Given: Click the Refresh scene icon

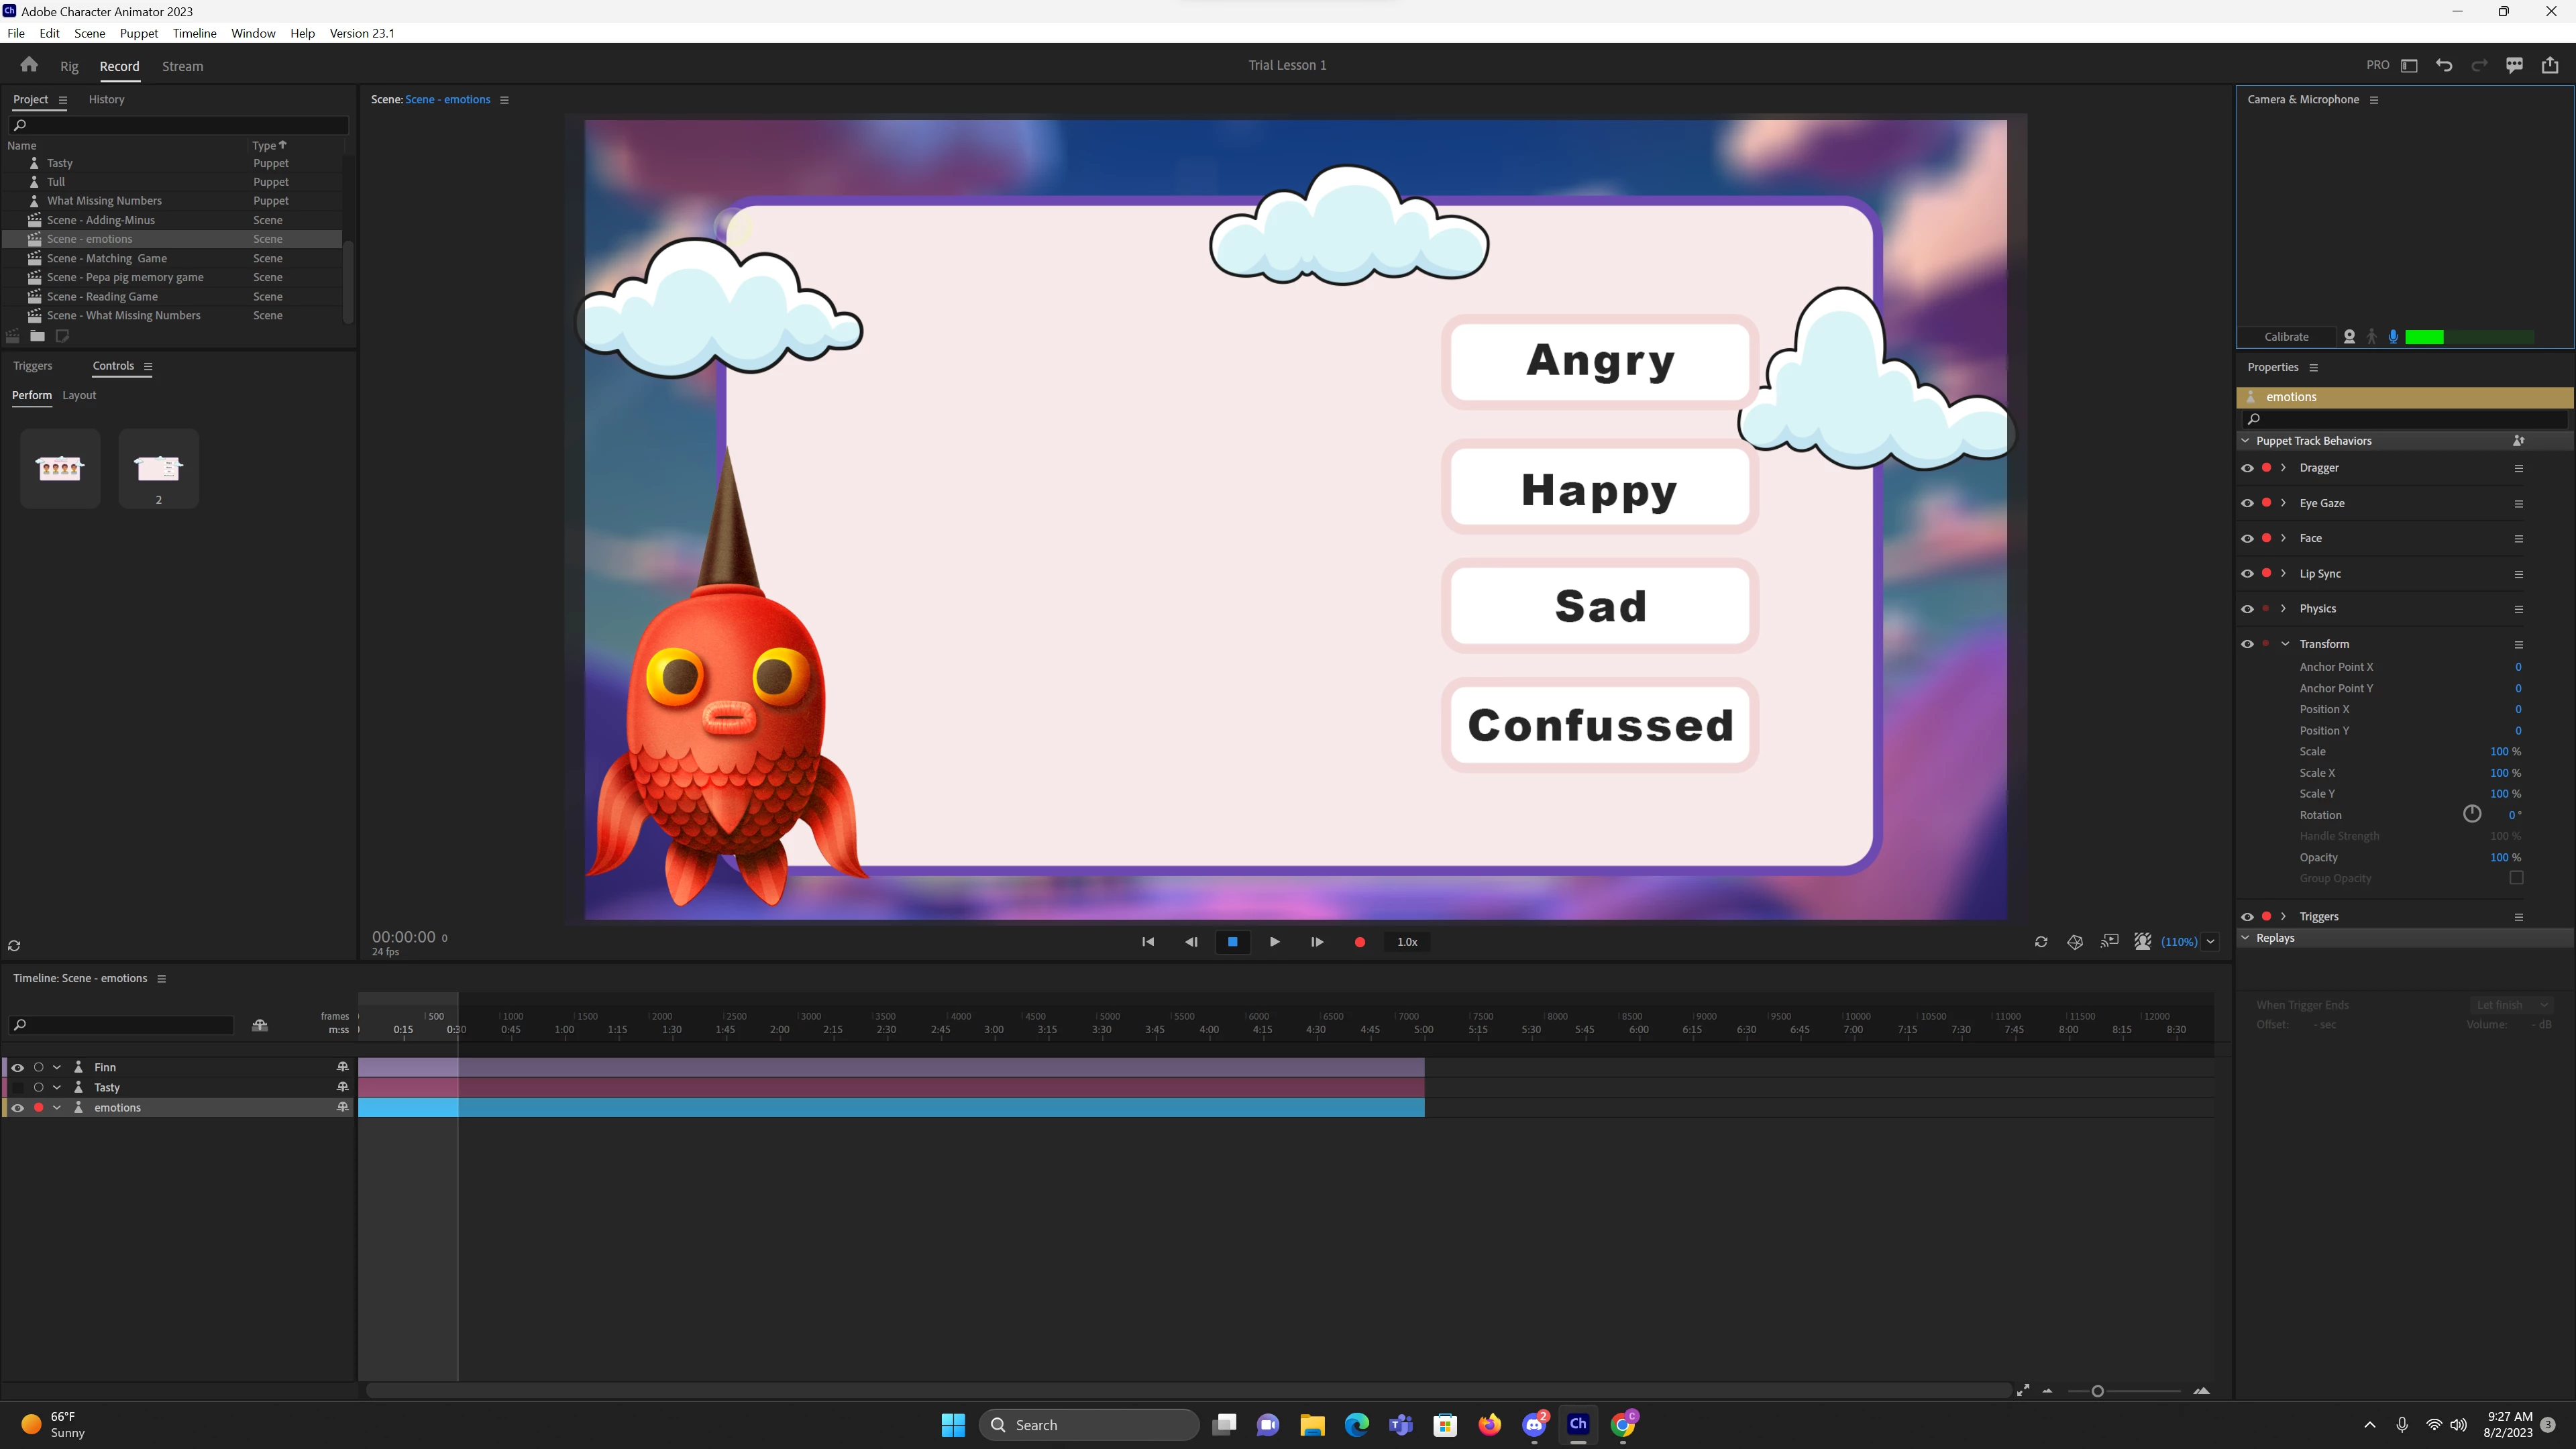Looking at the screenshot, I should [x=2041, y=942].
